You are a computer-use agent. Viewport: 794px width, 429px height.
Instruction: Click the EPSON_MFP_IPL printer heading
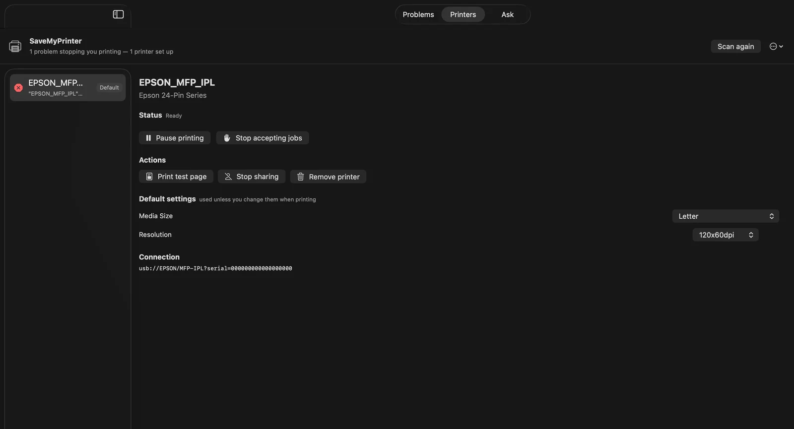(x=177, y=82)
